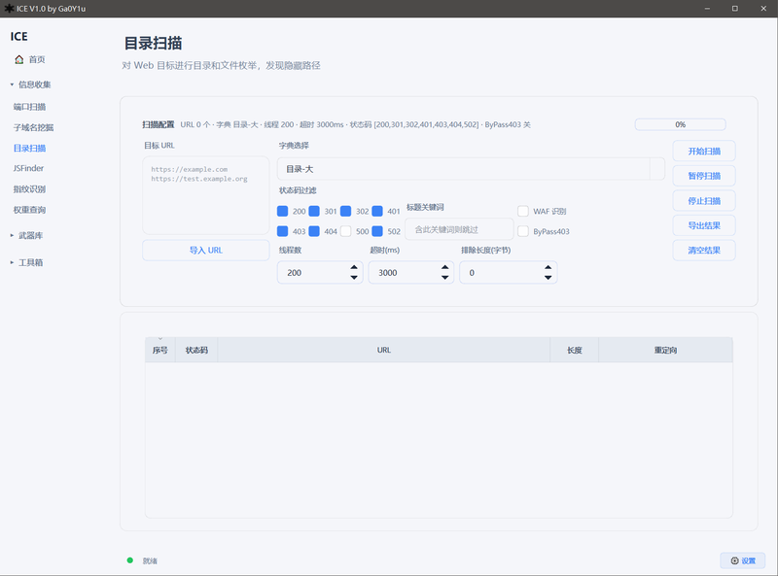Uncheck the 401 status code checkbox
Image resolution: width=778 pixels, height=576 pixels.
click(377, 211)
